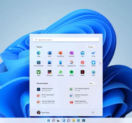Viewport: 132px width, 123px height.
Task: Open Microsoft Store from the taskbar
Action: point(84,120)
